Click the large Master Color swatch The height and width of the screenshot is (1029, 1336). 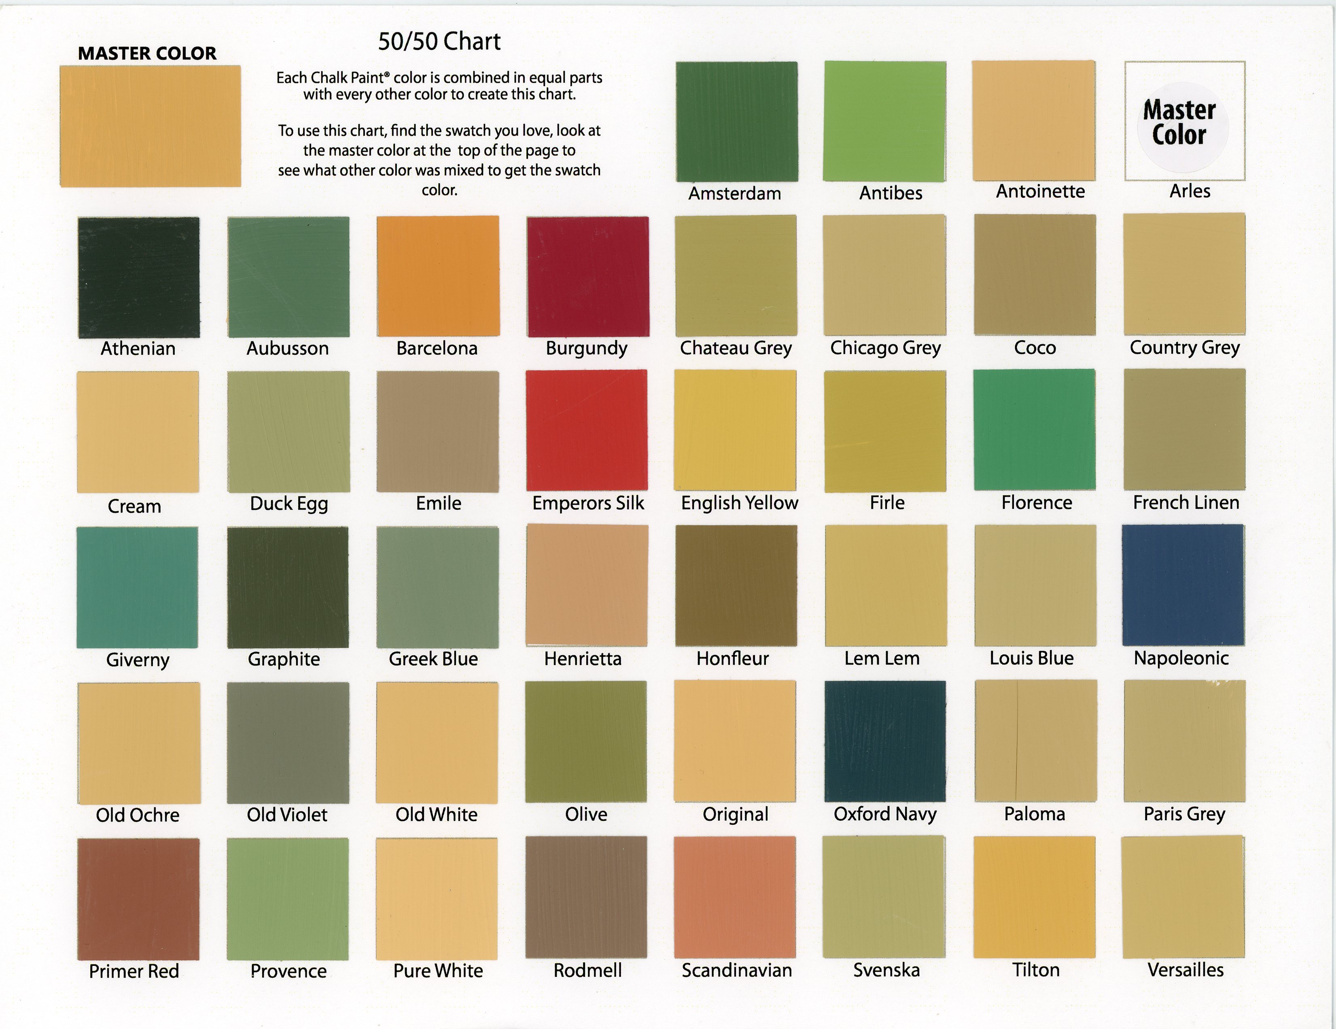tap(151, 126)
